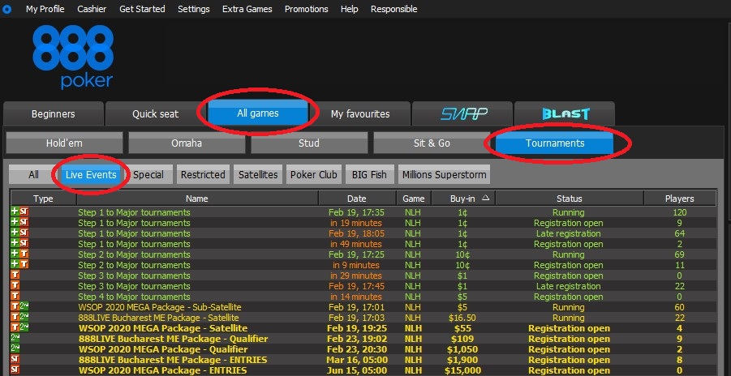Viewport: 731px width, 376px height.
Task: Click the orange T icon in the 888LIVE Bucharest Satellite row
Action: [15, 318]
